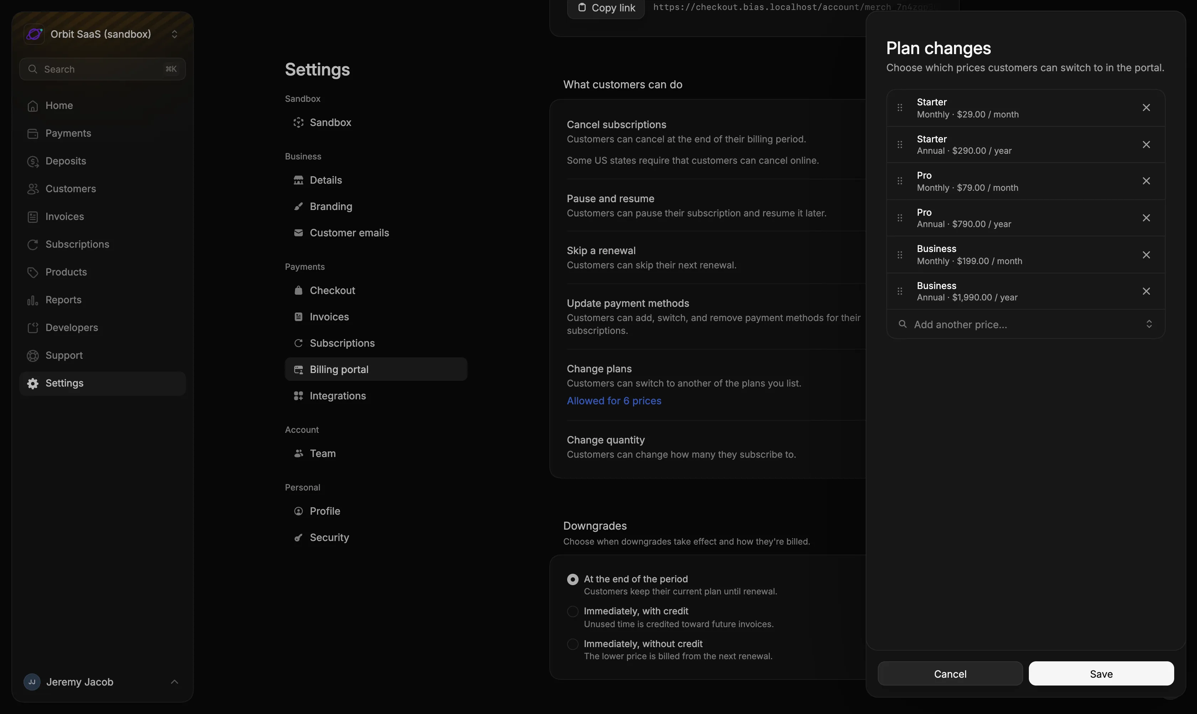Remove the Business Annual $1,990.00 price
This screenshot has width=1197, height=714.
tap(1146, 291)
